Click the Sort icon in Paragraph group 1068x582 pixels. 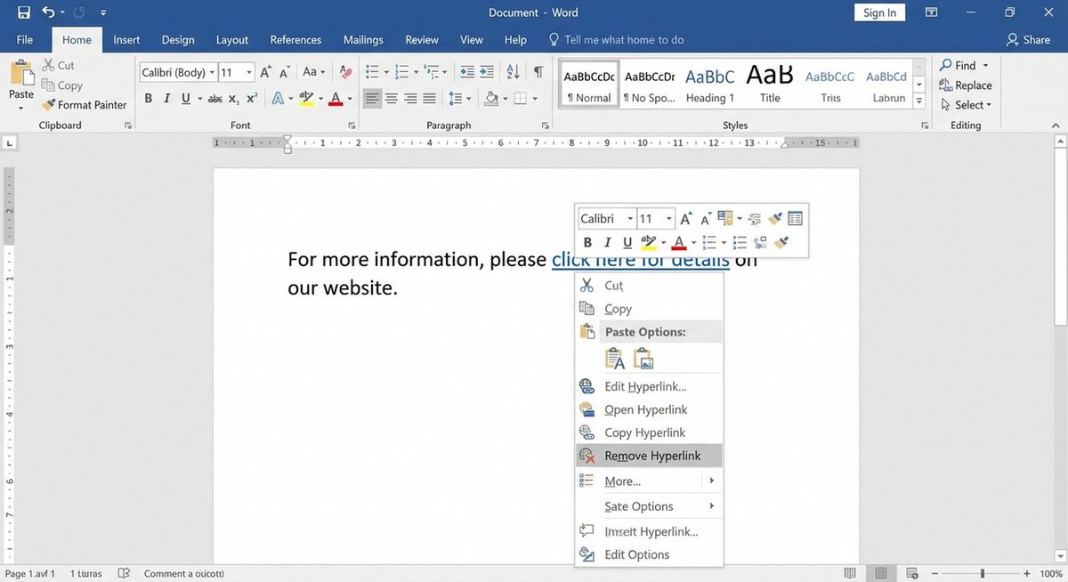click(512, 71)
